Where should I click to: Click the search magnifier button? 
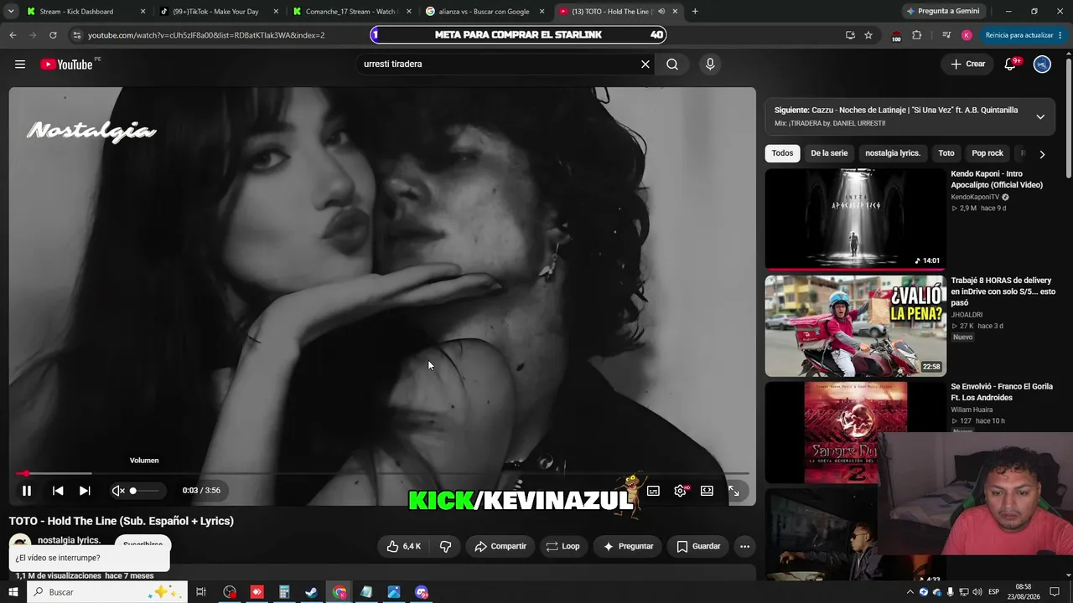[x=672, y=64]
